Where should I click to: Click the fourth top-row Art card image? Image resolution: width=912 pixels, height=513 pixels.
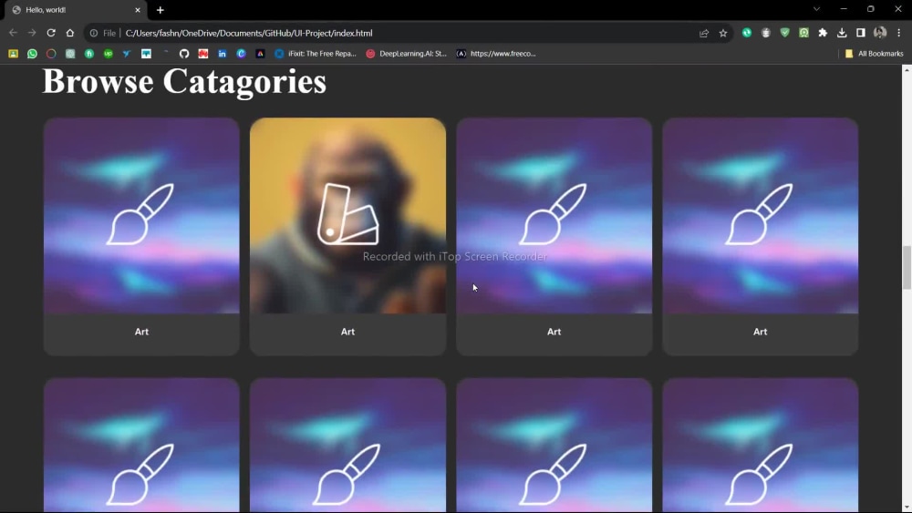(x=761, y=216)
